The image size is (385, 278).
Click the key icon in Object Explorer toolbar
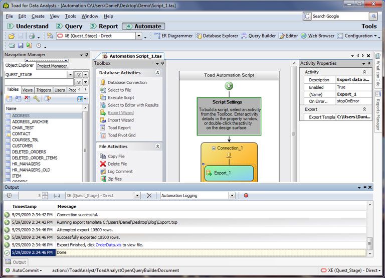click(x=36, y=99)
